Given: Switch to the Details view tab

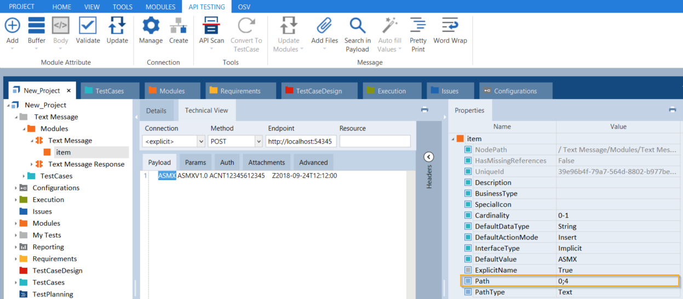Looking at the screenshot, I should tap(156, 111).
